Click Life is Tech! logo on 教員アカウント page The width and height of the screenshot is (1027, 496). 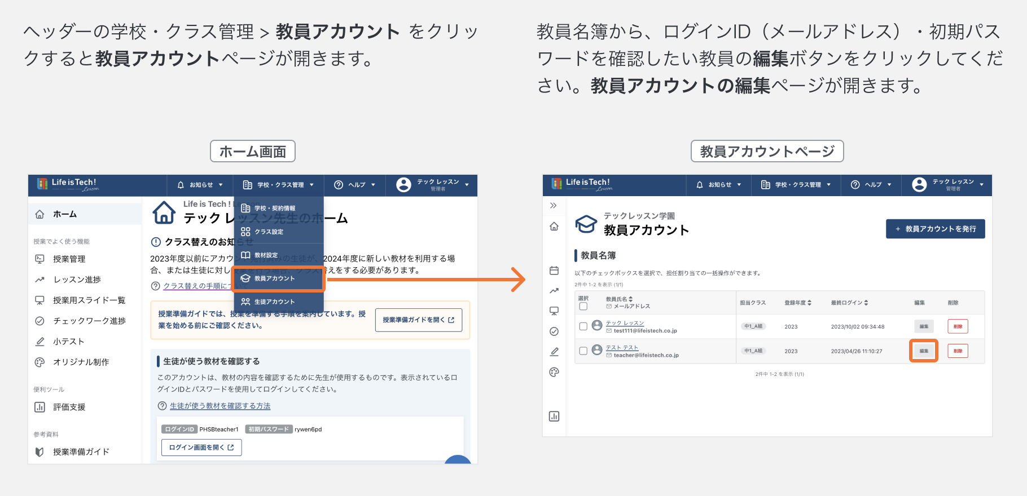[x=582, y=184]
